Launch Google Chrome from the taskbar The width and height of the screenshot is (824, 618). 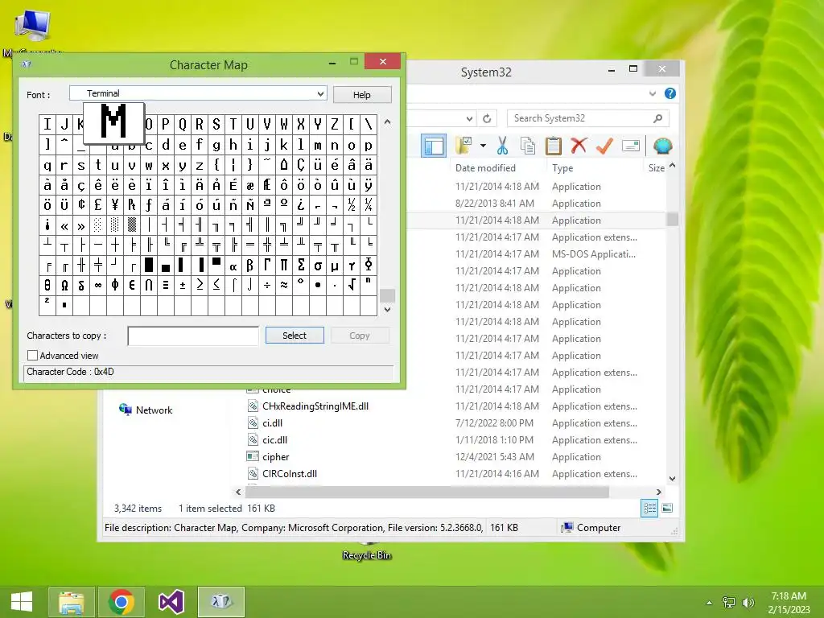point(122,602)
